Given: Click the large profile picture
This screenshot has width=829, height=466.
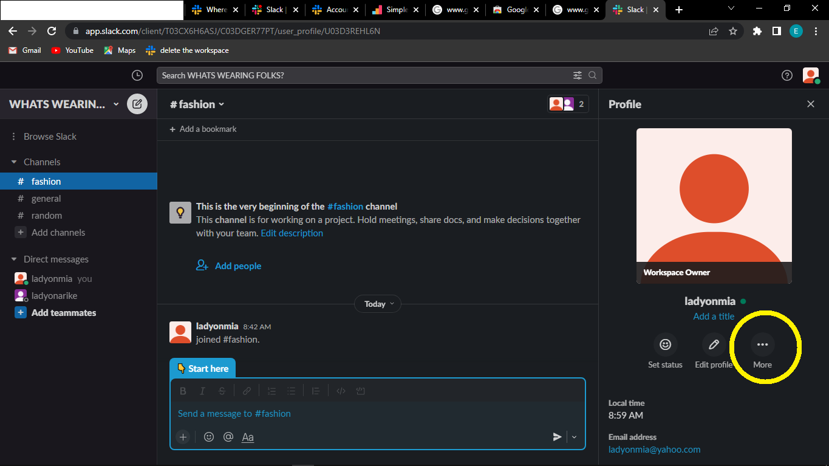Looking at the screenshot, I should (714, 206).
